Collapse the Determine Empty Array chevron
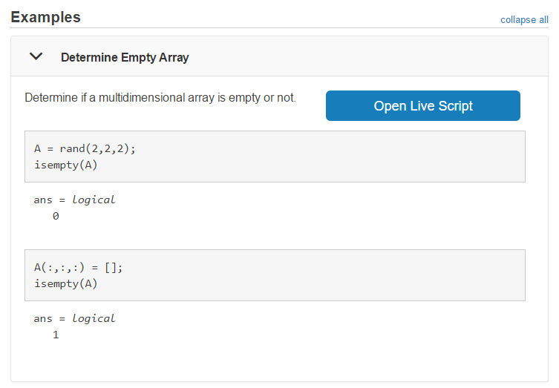The width and height of the screenshot is (559, 388). [36, 56]
